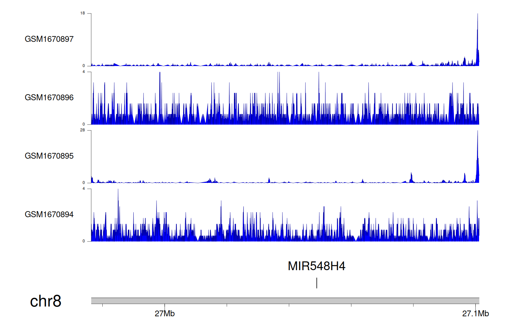Click the GSM1670896 y-axis maximum value 4
Image resolution: width=505 pixels, height=330 pixels.
(84, 72)
